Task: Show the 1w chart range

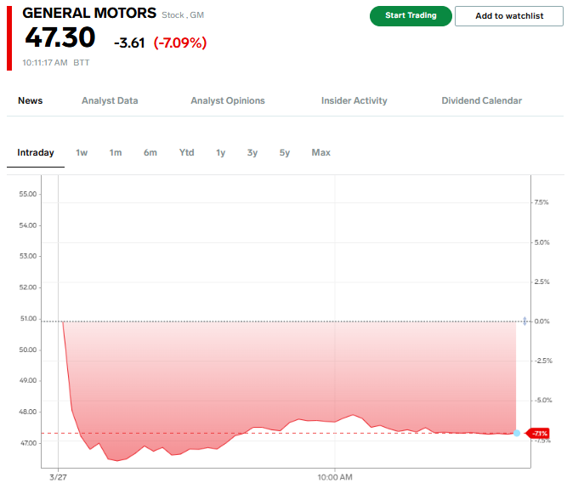Action: coord(82,152)
